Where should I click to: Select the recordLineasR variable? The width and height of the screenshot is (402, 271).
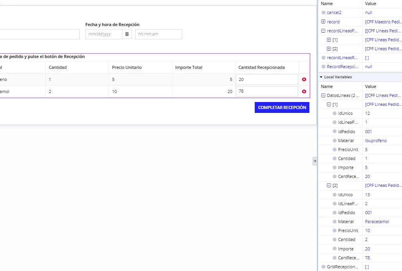[x=342, y=58]
